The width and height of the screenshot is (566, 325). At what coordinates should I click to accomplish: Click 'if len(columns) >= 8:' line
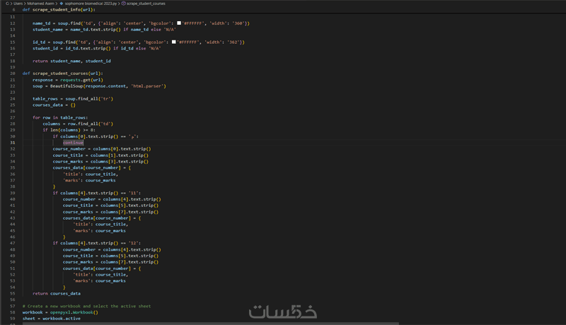pyautogui.click(x=69, y=130)
